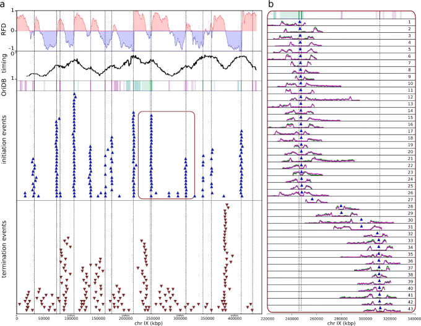Select the "timing" y-axis label
The width and height of the screenshot is (421, 326).
(4, 63)
